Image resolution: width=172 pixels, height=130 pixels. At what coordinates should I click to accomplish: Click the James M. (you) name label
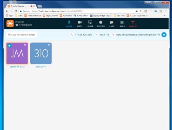click(17, 67)
